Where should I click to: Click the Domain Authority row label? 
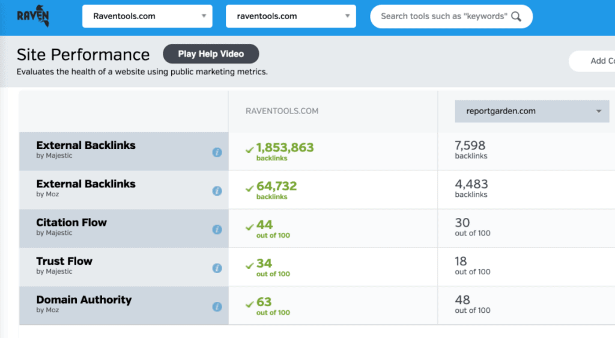point(83,300)
